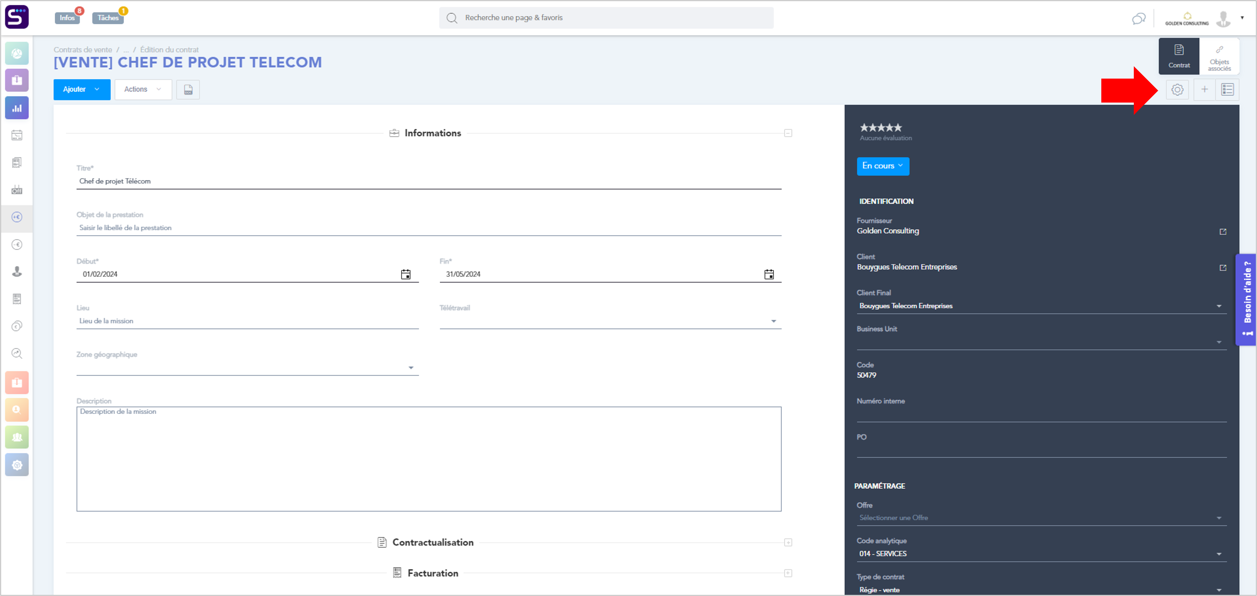Open the red briefcase sidebar module

coord(17,383)
